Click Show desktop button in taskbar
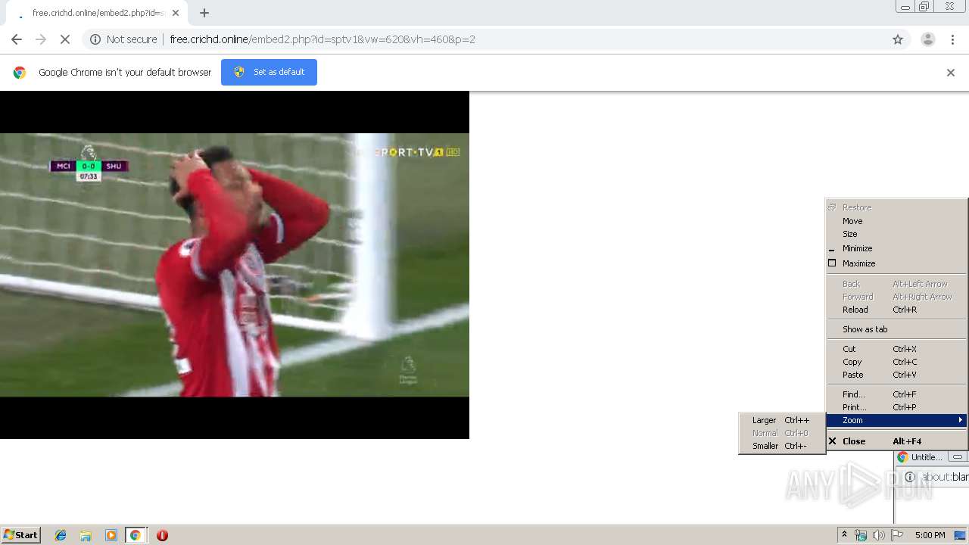 click(x=960, y=535)
